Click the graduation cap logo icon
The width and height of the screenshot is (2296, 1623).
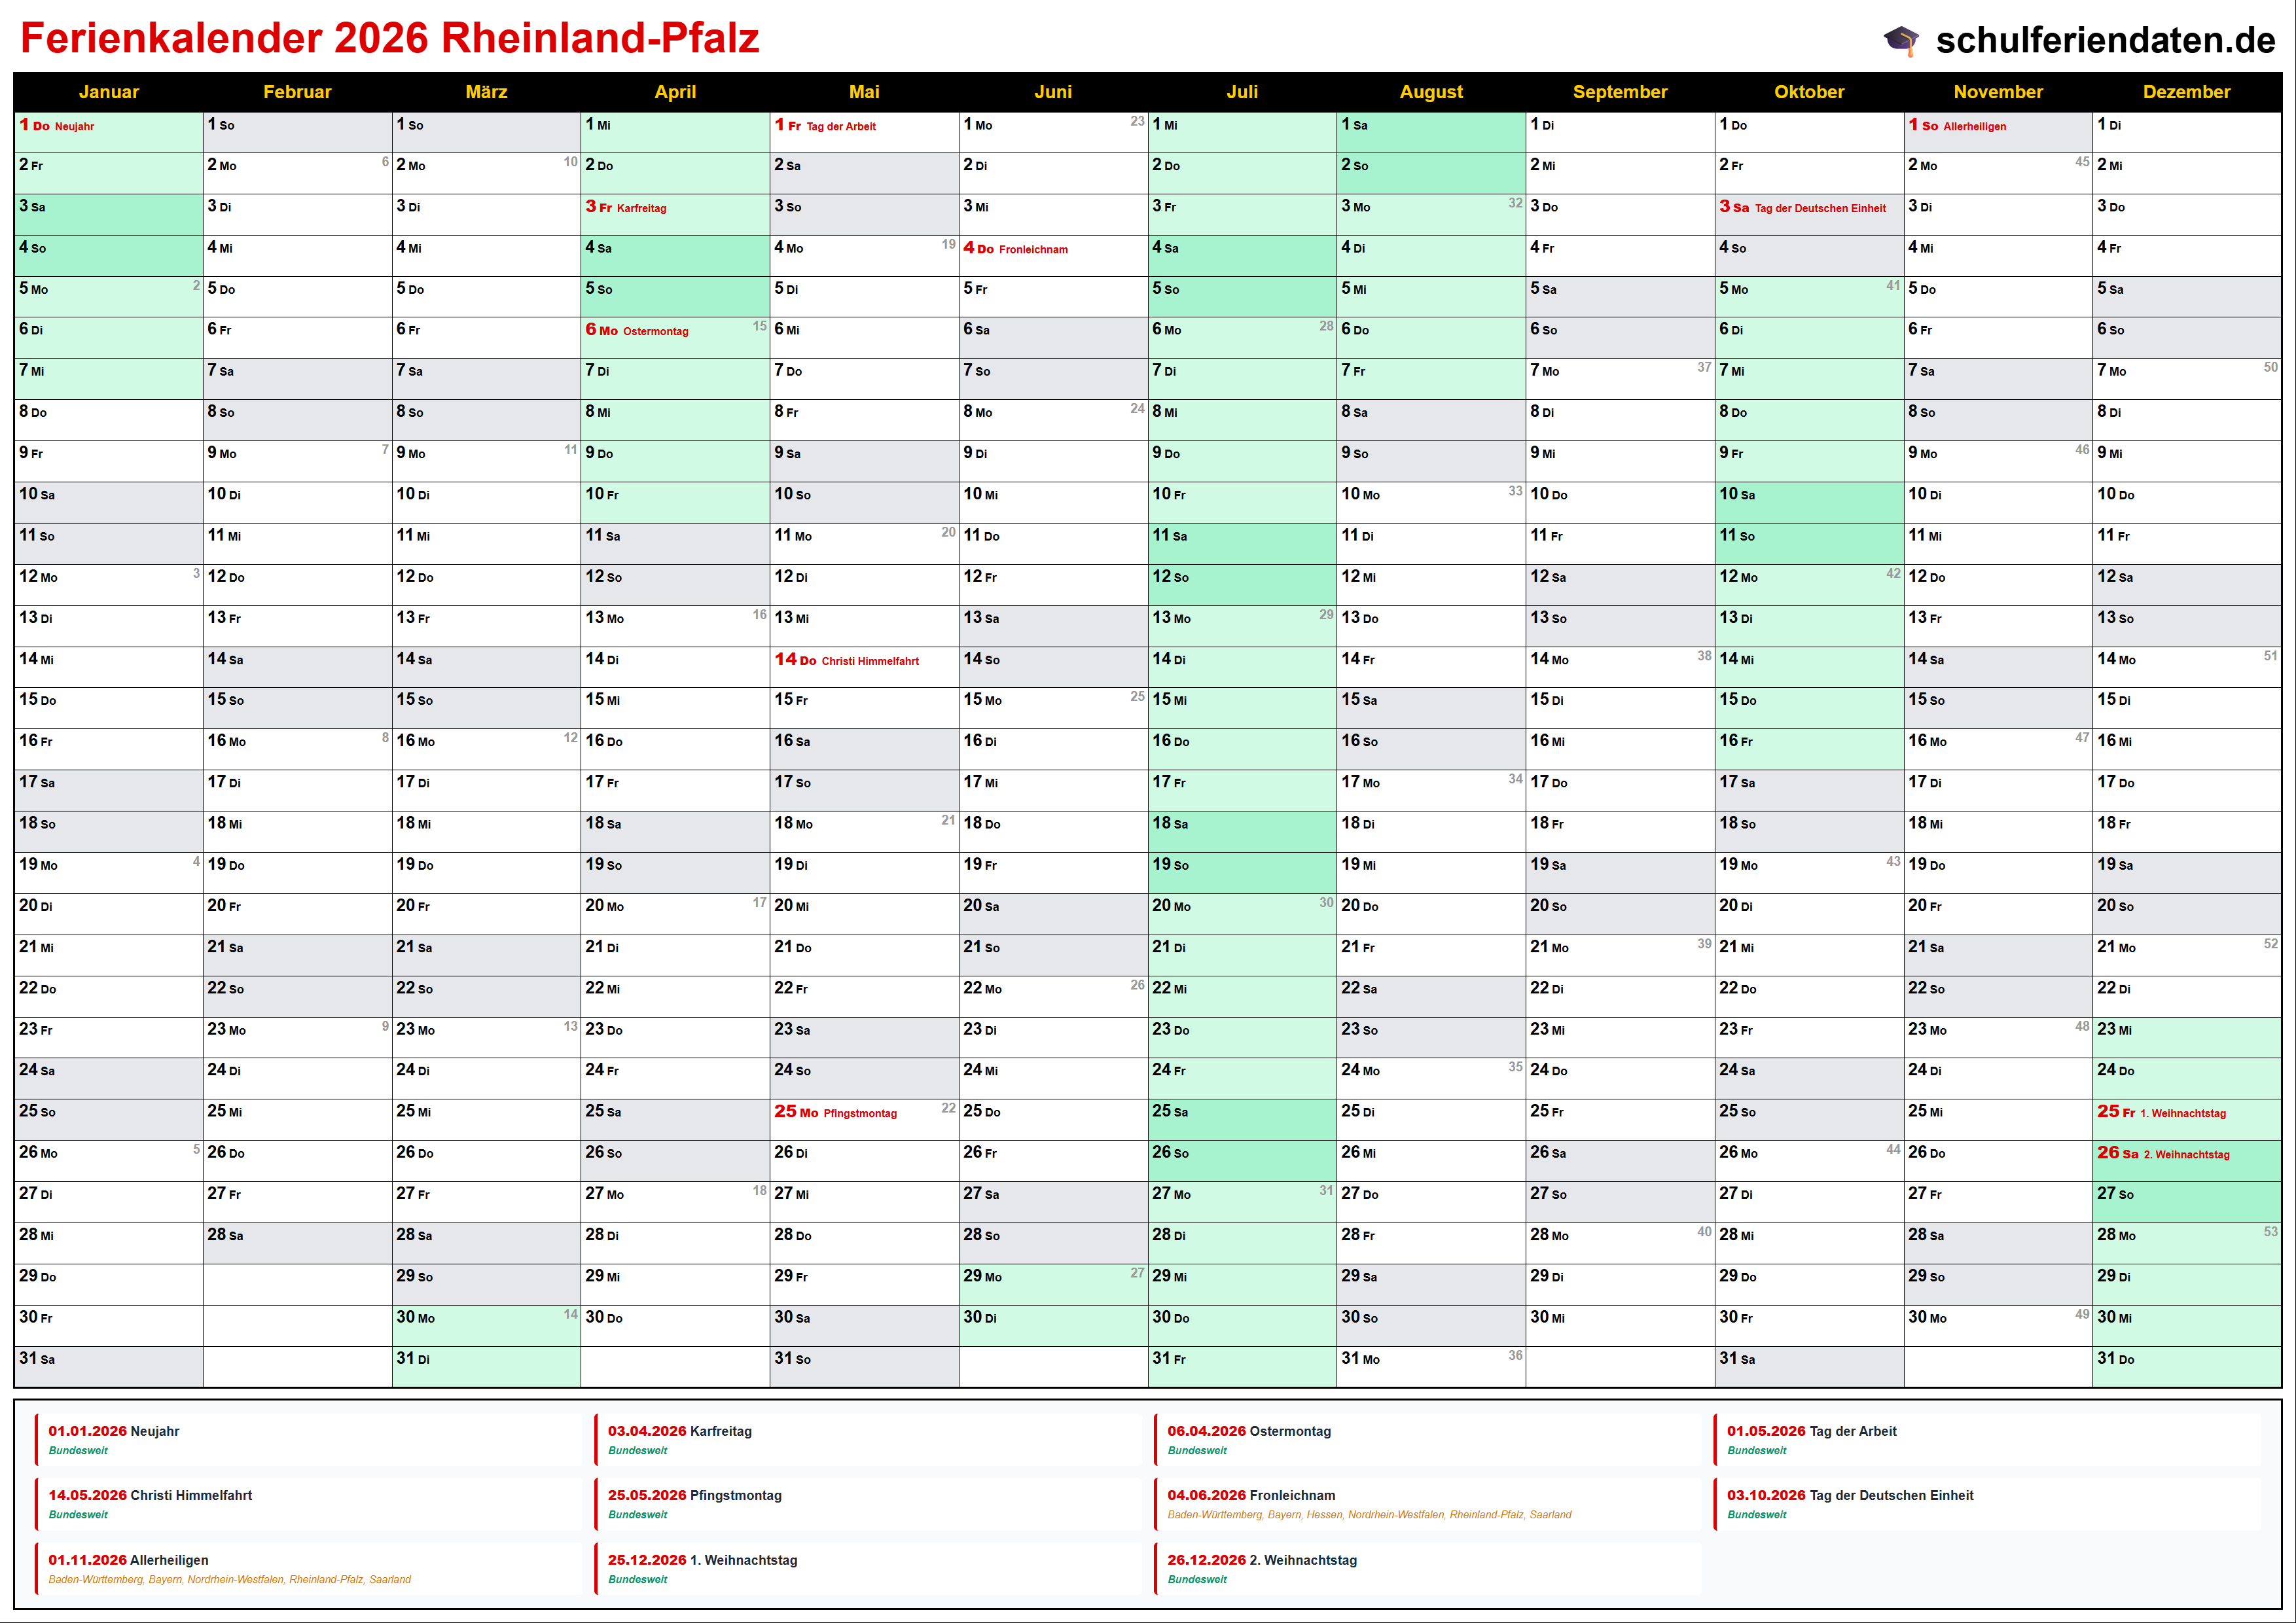point(1901,40)
